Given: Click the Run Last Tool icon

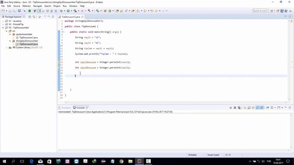Looking at the screenshot, I should point(75,11).
